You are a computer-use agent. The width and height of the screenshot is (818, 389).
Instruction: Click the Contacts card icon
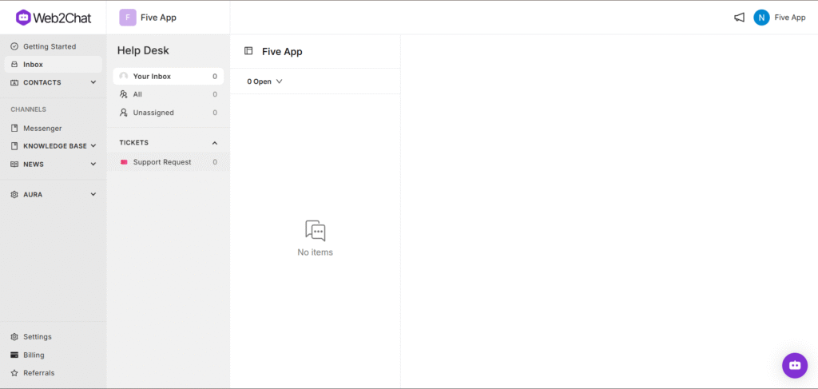[14, 82]
